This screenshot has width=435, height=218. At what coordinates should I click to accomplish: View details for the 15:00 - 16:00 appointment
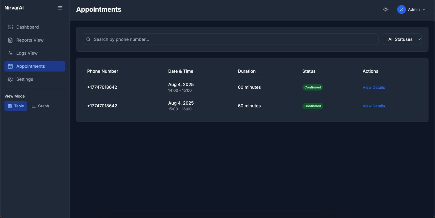[374, 106]
